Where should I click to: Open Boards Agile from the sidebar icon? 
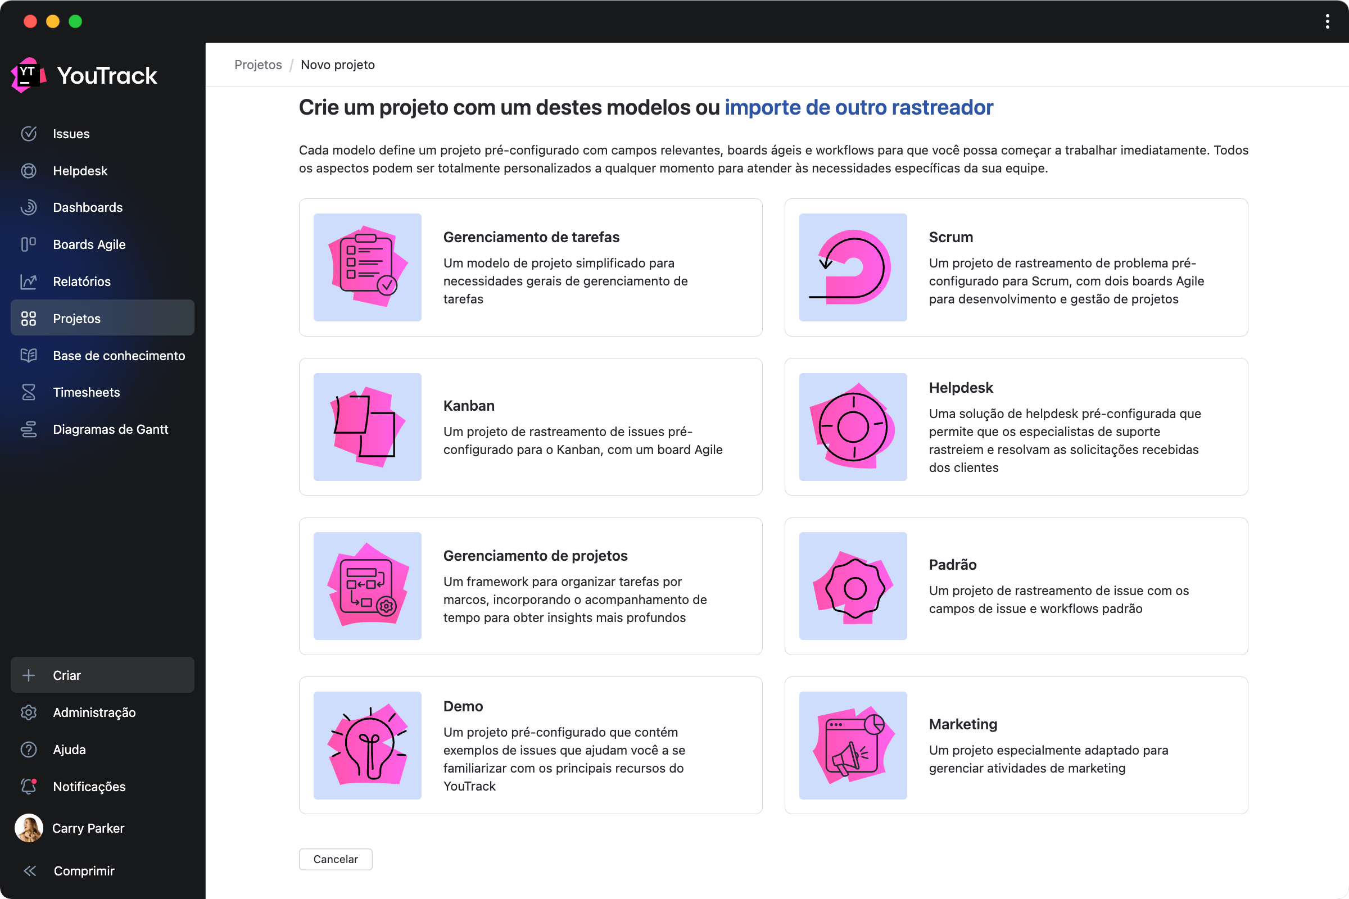(x=29, y=244)
